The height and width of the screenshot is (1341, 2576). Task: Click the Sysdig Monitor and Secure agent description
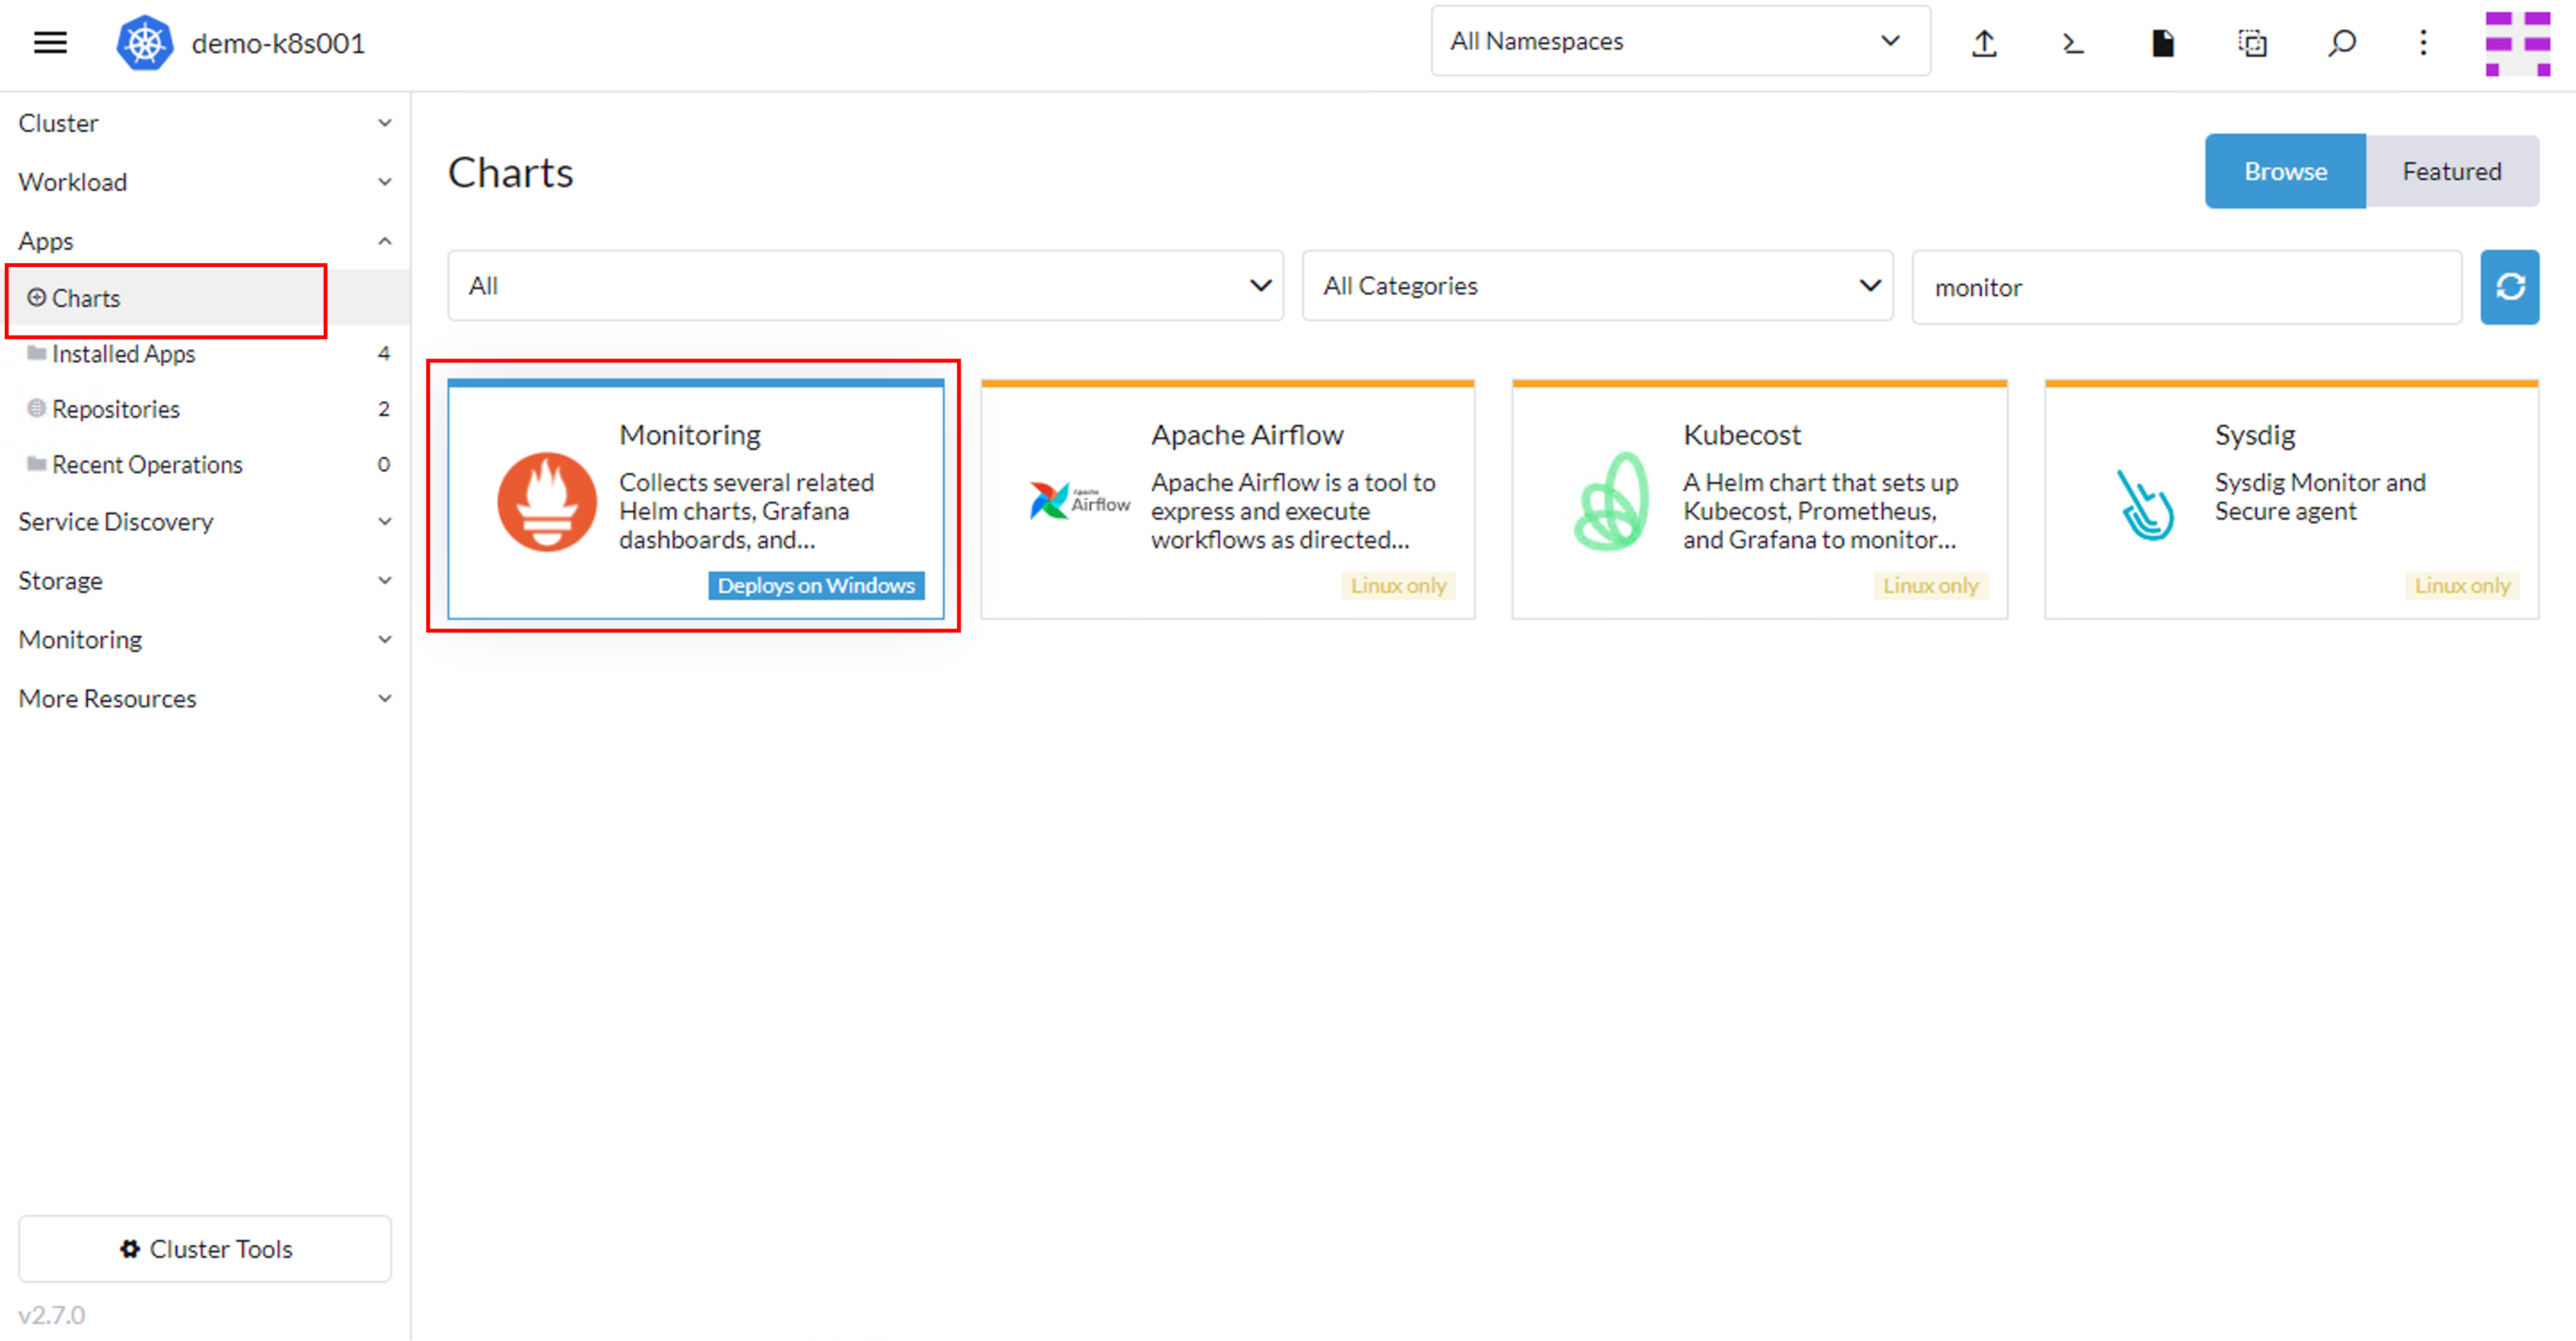(x=2320, y=497)
